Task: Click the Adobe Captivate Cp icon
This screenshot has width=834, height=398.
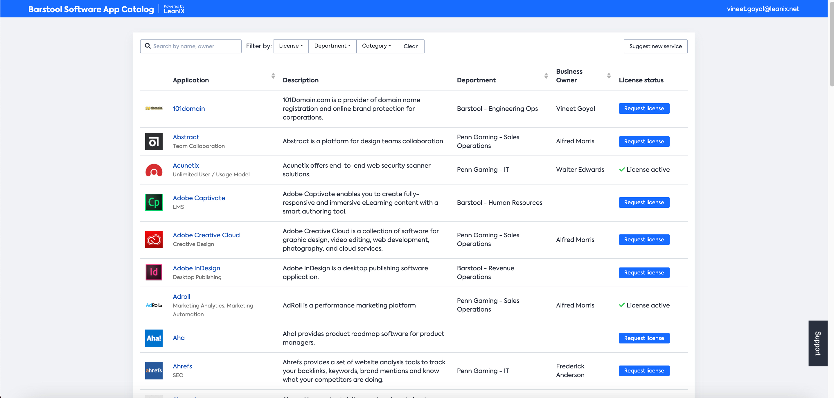Action: tap(154, 202)
